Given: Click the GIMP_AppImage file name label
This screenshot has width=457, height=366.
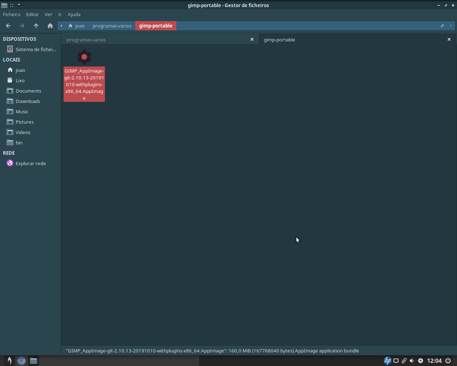Looking at the screenshot, I should click(84, 84).
